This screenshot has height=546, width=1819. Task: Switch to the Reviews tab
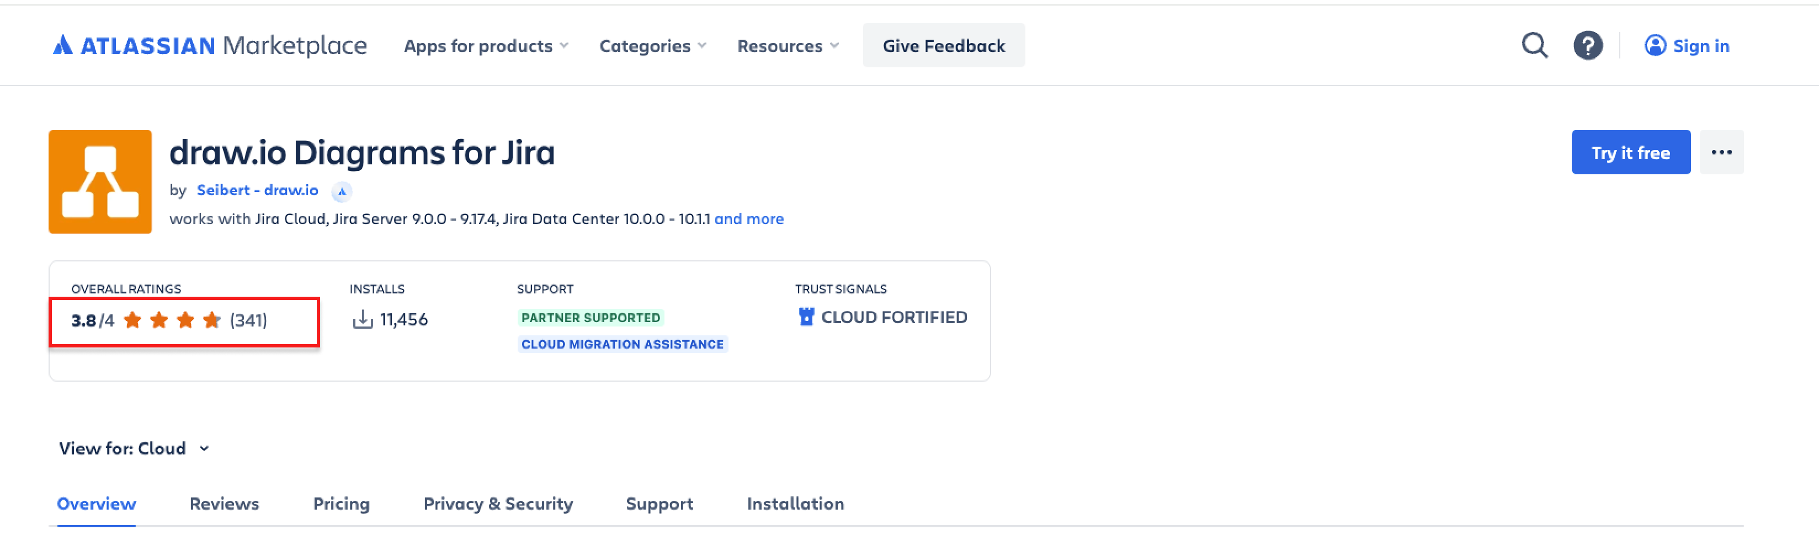[224, 504]
